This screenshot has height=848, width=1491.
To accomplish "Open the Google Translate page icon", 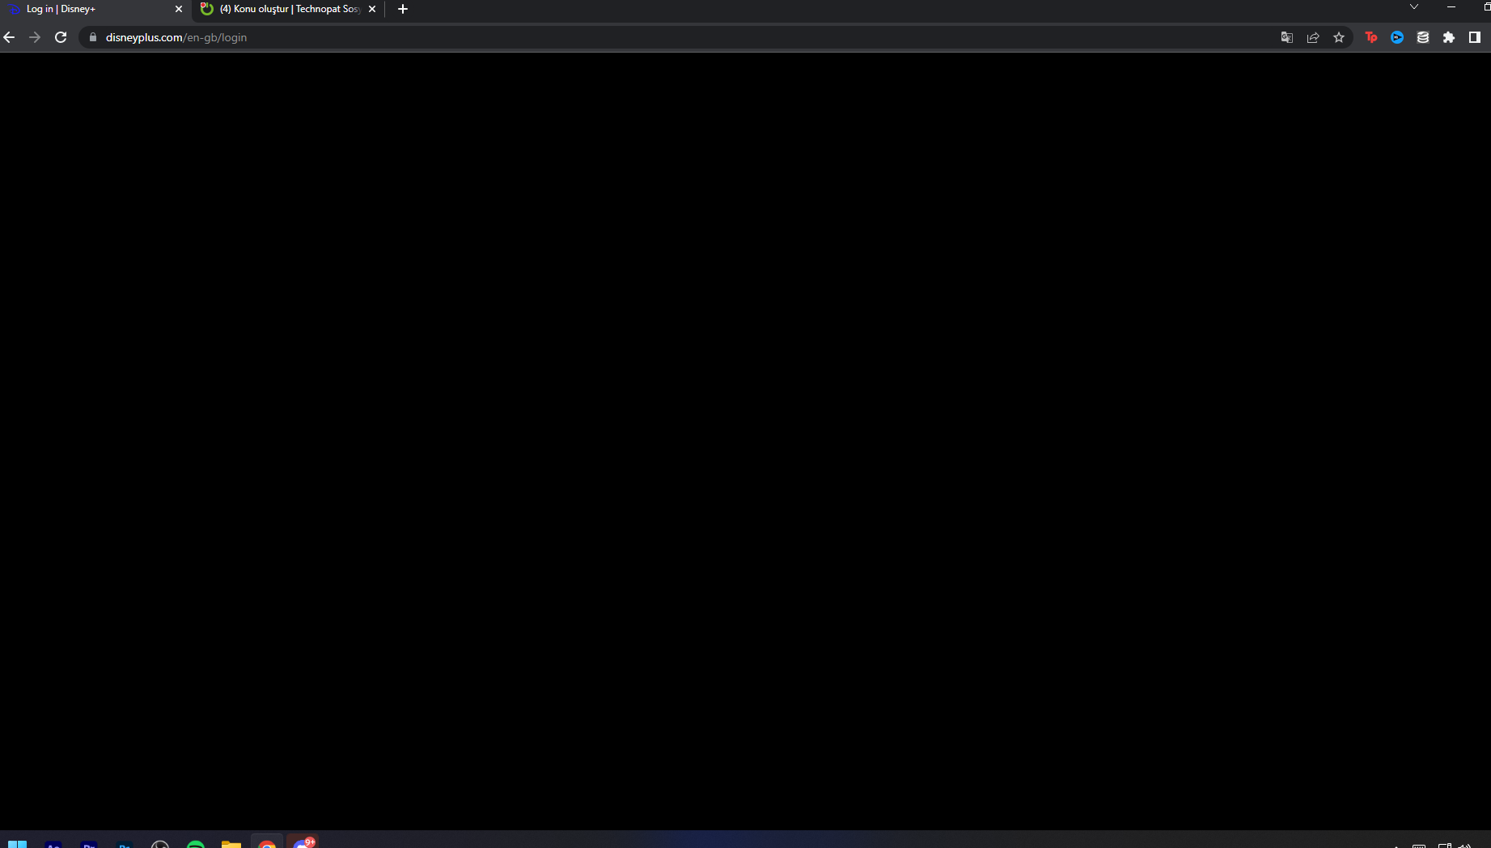I will point(1286,37).
